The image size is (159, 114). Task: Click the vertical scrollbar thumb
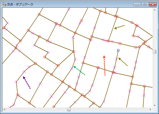coord(155,52)
